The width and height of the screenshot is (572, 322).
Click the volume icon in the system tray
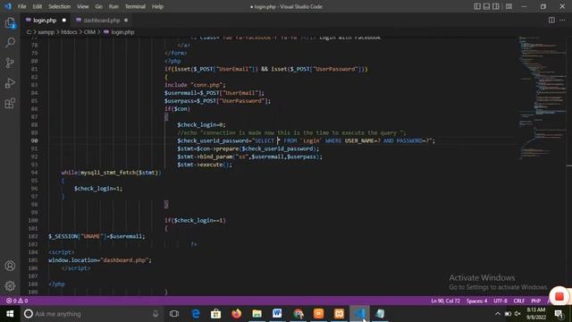[x=517, y=314]
